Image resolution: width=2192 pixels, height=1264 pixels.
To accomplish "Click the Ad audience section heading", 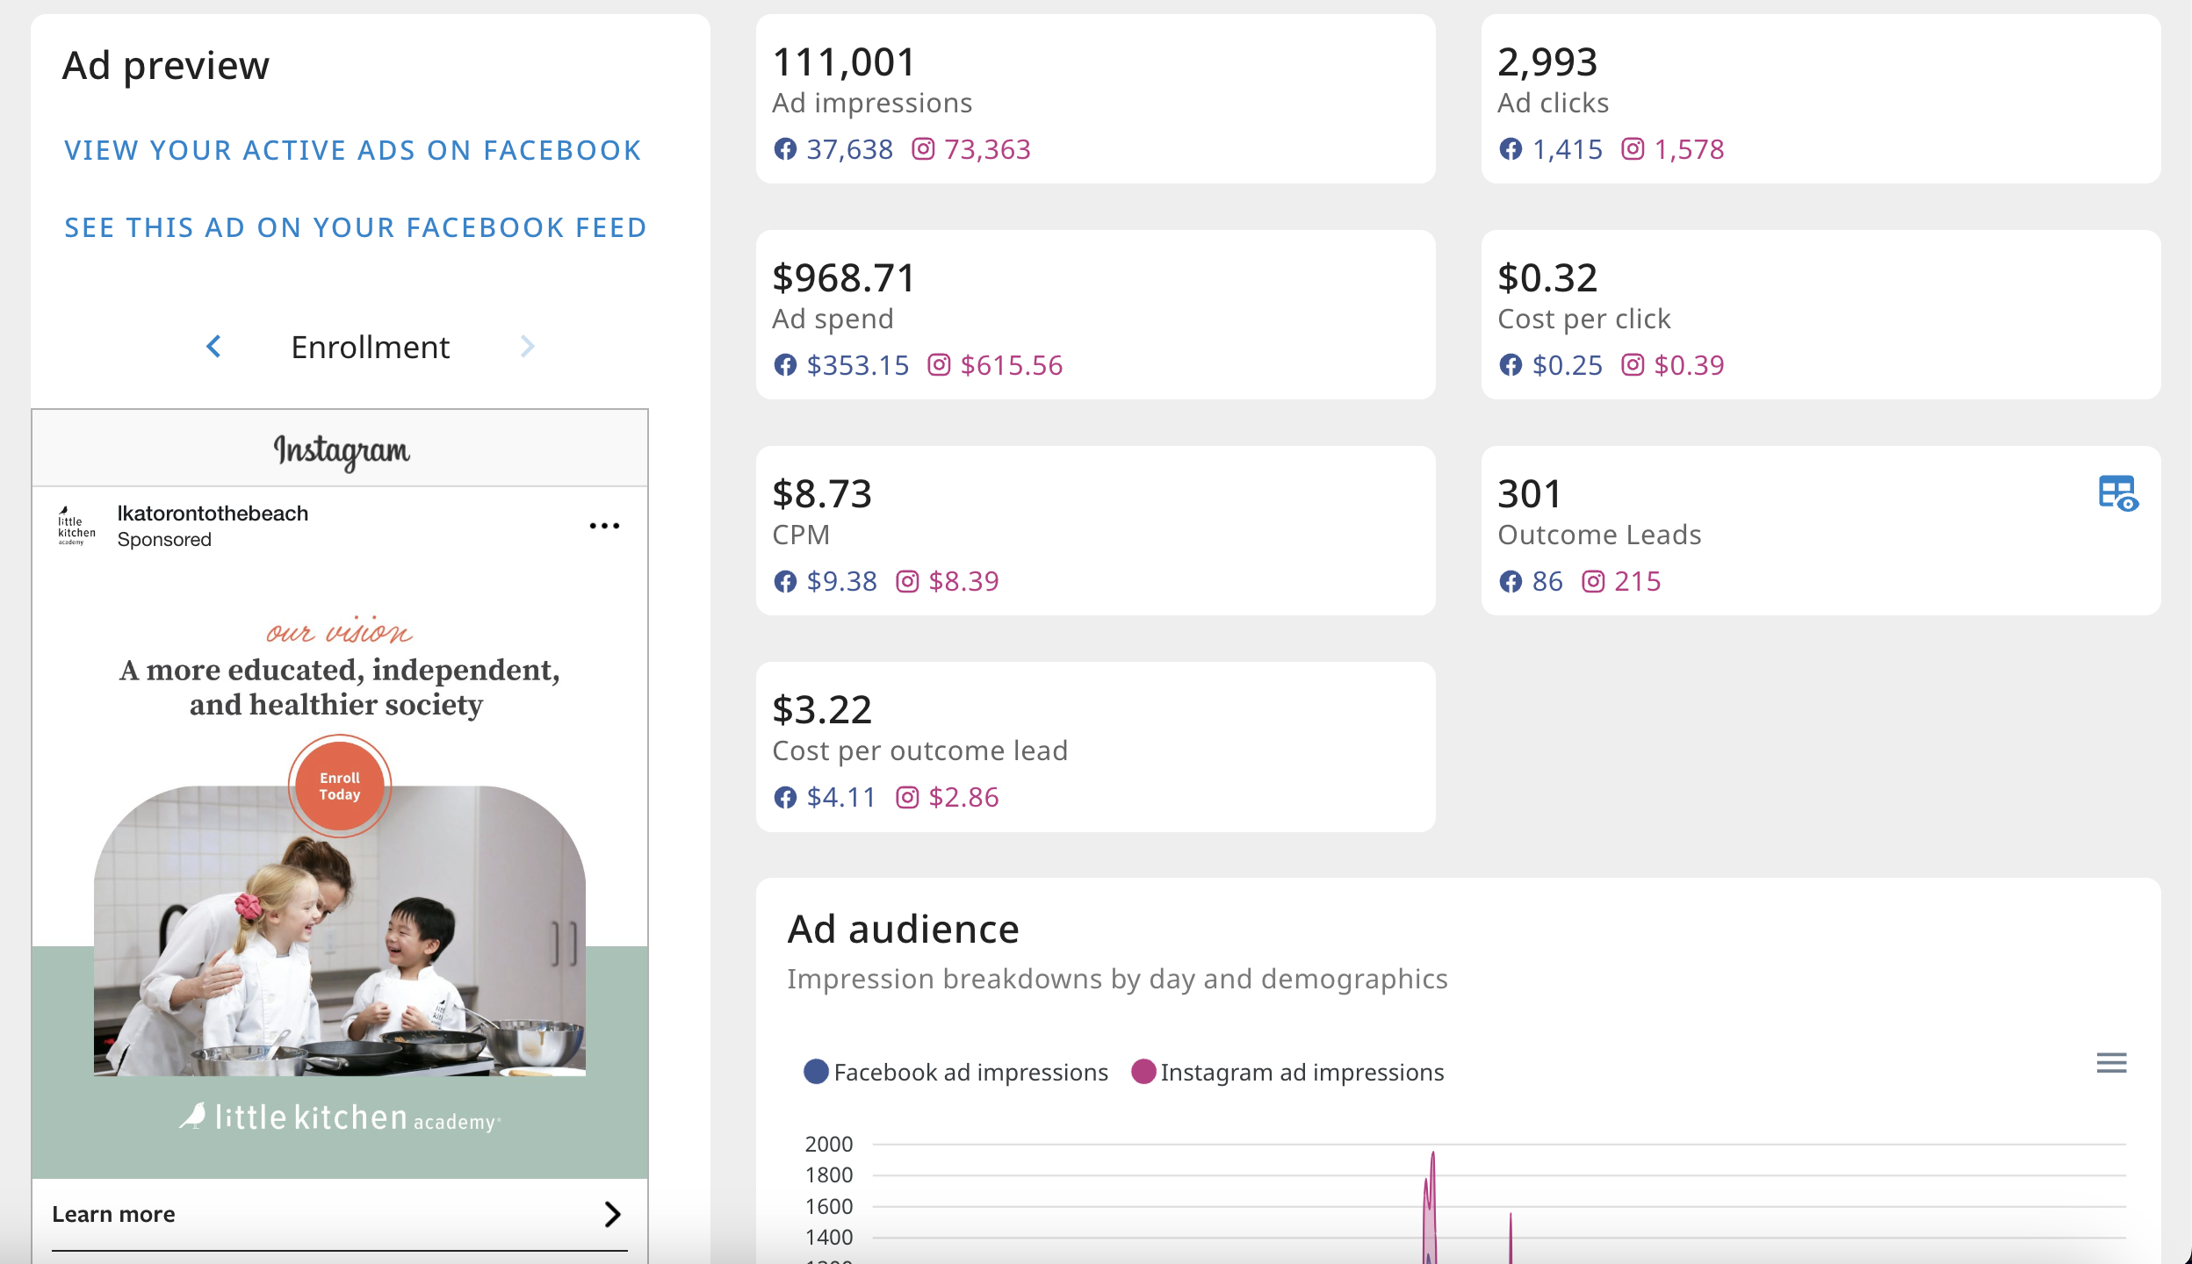I will point(903,929).
